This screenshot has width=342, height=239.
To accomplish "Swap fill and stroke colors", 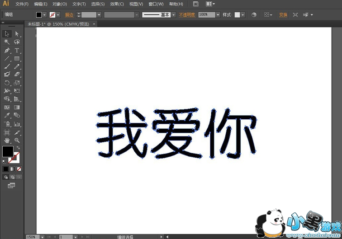I will click(18, 148).
